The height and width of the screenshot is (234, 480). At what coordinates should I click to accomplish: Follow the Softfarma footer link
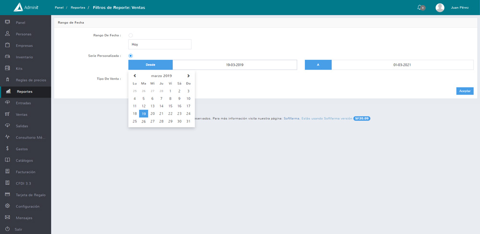tap(291, 118)
